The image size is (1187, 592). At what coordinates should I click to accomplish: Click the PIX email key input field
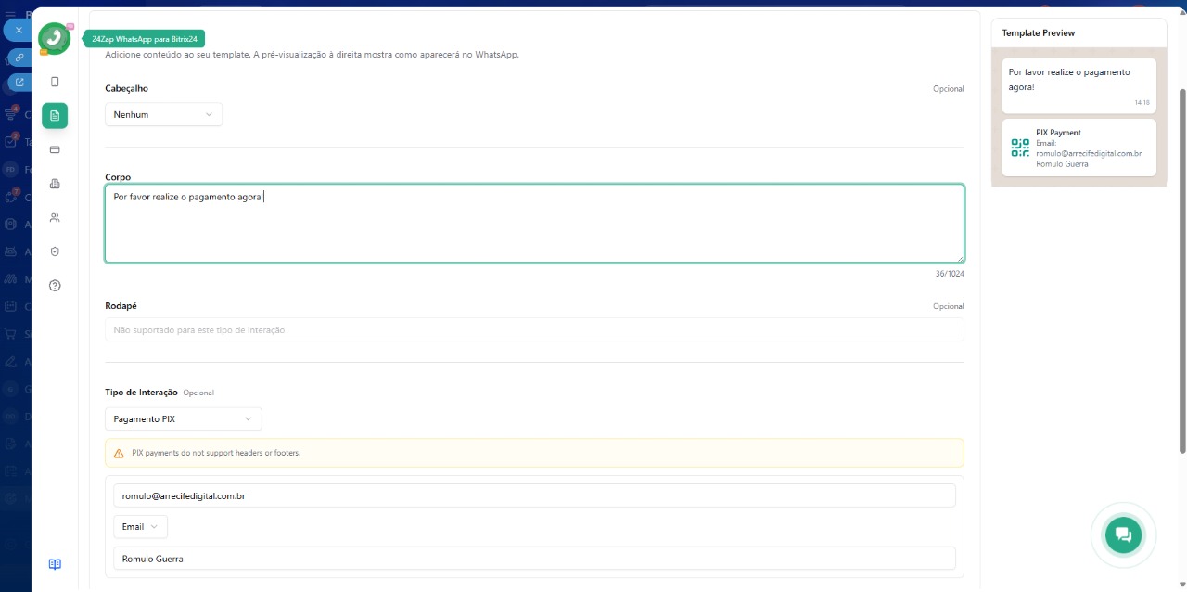[x=533, y=495]
